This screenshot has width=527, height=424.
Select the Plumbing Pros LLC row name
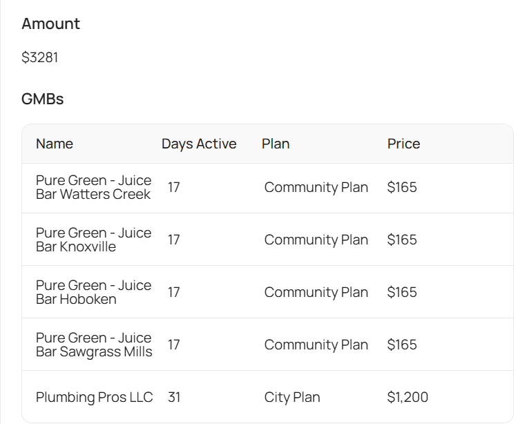[95, 397]
